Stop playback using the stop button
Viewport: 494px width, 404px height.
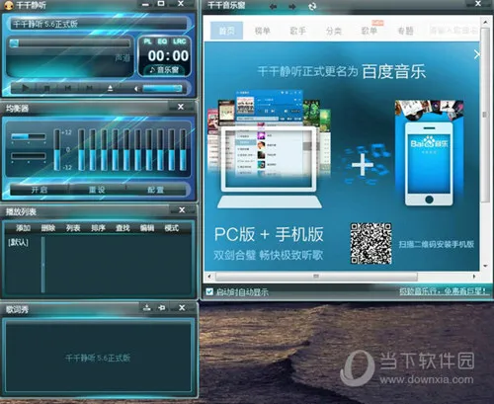[46, 88]
